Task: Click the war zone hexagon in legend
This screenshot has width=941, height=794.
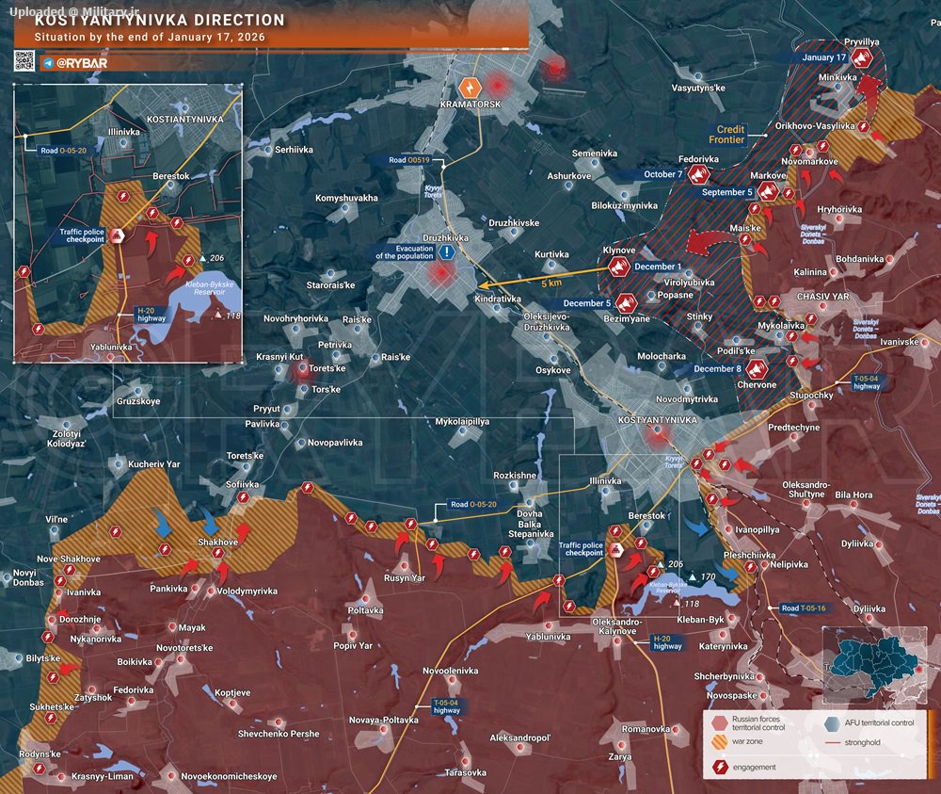Action: tap(719, 742)
